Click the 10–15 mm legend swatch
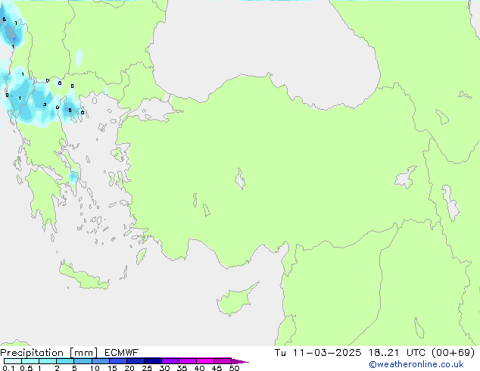This screenshot has height=371, width=480. pos(101,361)
